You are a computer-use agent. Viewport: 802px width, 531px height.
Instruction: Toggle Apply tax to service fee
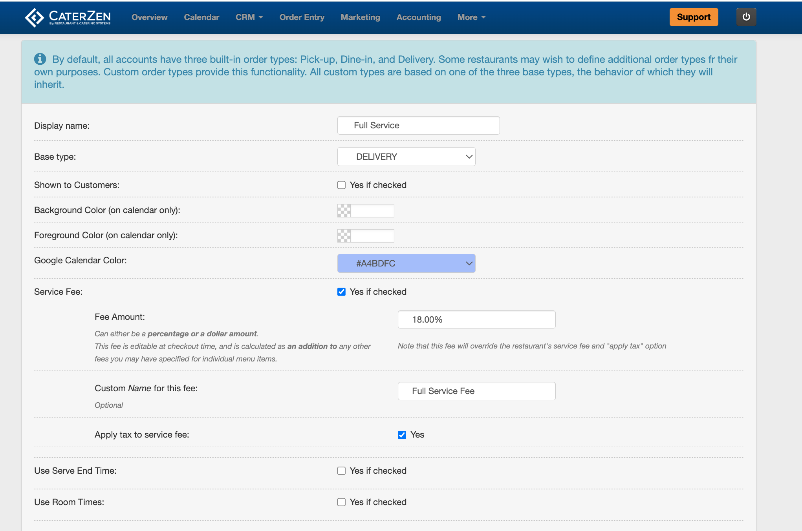(402, 435)
